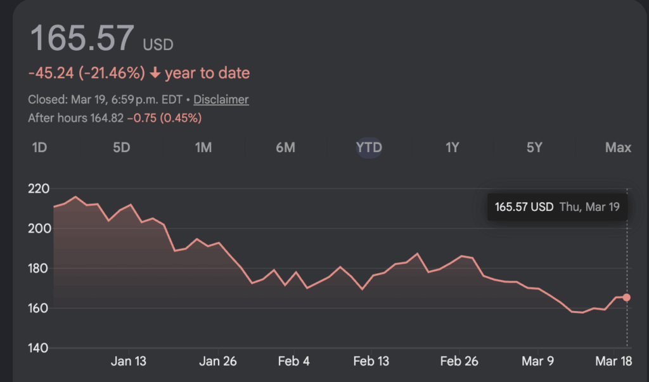Viewport: 649px width, 382px height.
Task: Show the 1M price history
Action: click(x=203, y=148)
